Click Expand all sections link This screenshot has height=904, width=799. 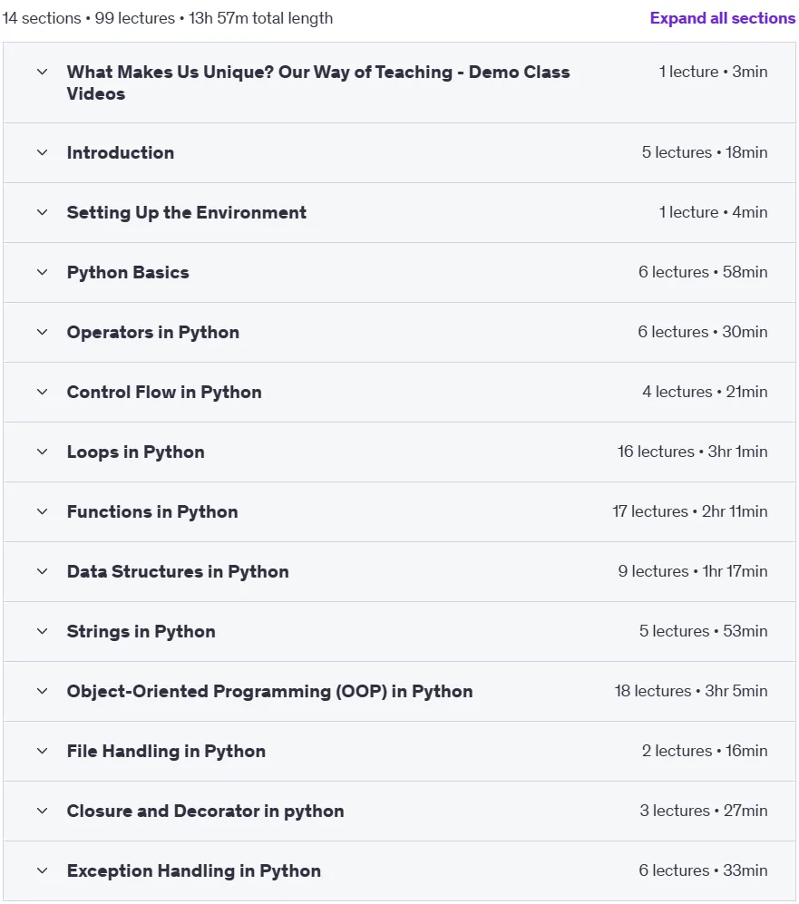[722, 18]
